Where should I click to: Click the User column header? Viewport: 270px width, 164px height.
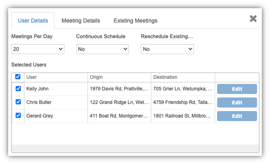(x=56, y=77)
